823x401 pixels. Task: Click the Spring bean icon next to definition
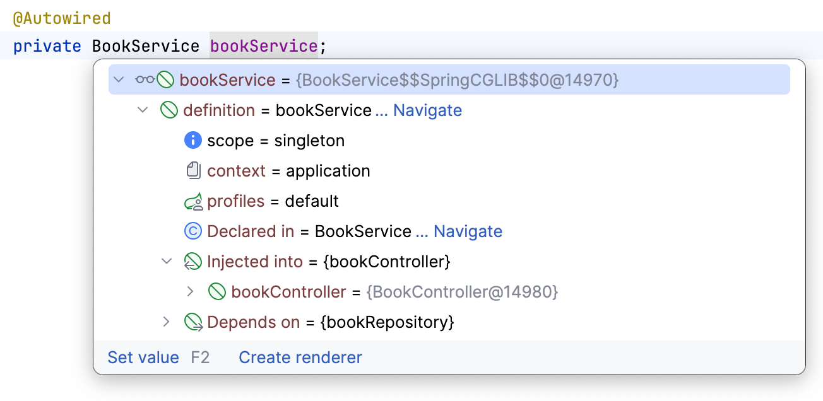169,110
